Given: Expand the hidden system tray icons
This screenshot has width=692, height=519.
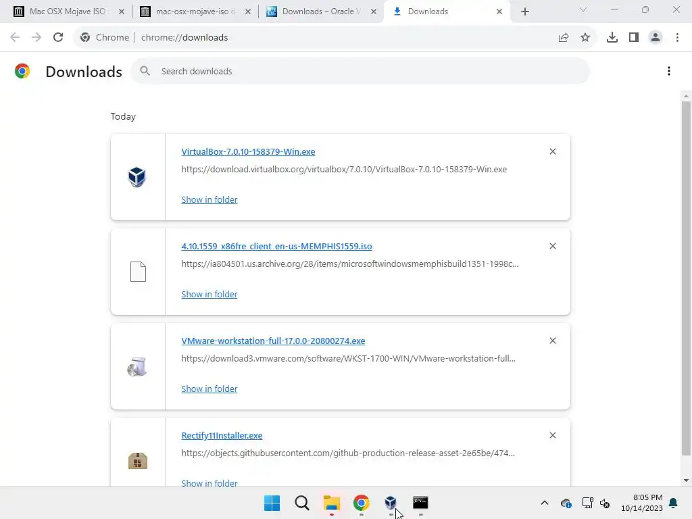Looking at the screenshot, I should (x=545, y=503).
